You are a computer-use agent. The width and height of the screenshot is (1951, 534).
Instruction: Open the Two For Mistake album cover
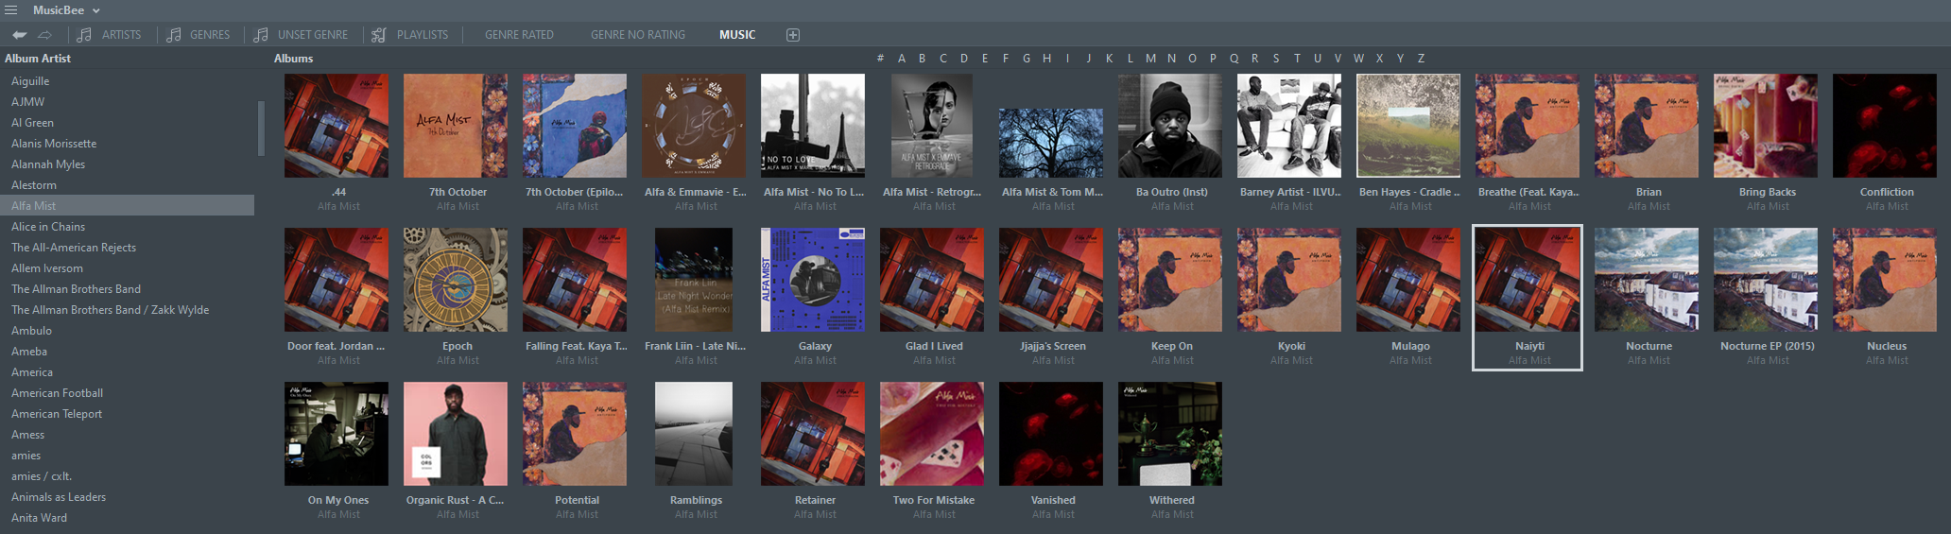(932, 434)
